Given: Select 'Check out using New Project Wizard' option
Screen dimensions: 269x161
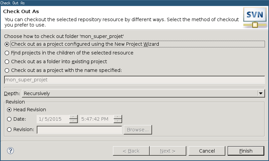Looking at the screenshot, I should (x=7, y=44).
